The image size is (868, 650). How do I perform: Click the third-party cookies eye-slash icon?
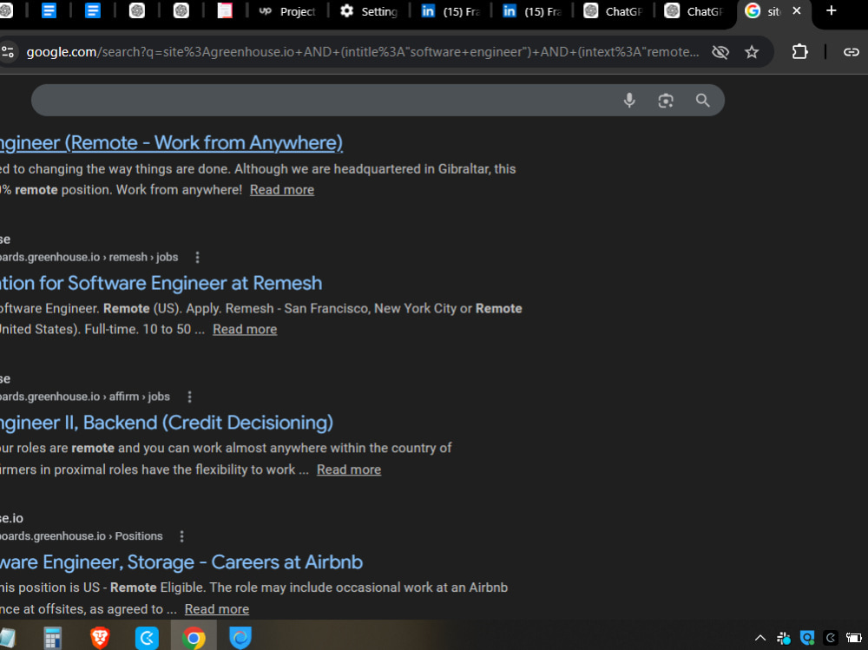coord(720,52)
